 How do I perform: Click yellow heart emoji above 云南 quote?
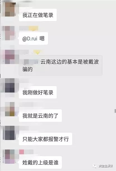pos(38,52)
